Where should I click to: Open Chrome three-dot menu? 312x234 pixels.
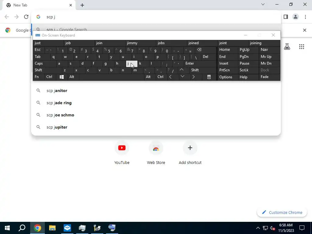[305, 17]
